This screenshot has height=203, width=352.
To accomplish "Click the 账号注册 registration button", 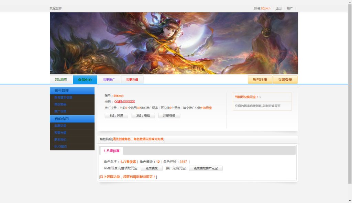I will [260, 79].
